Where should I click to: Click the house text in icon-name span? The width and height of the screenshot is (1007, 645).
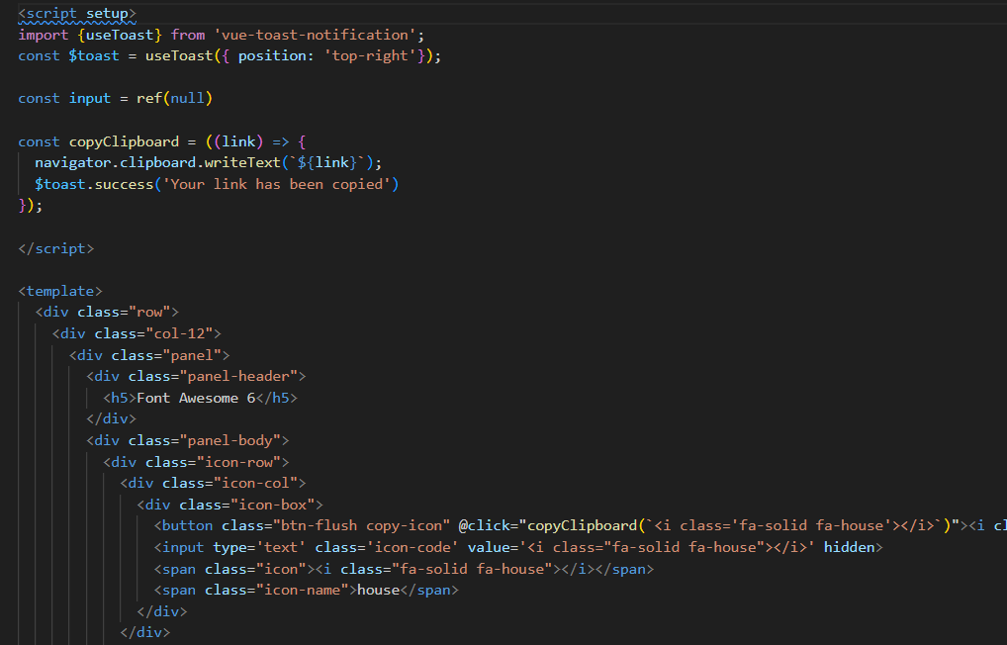click(x=378, y=590)
